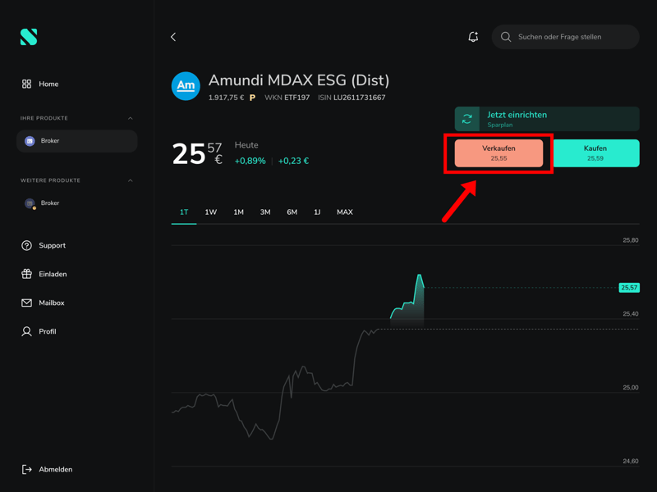Switch chart to MAX range
This screenshot has width=657, height=492.
coord(345,212)
